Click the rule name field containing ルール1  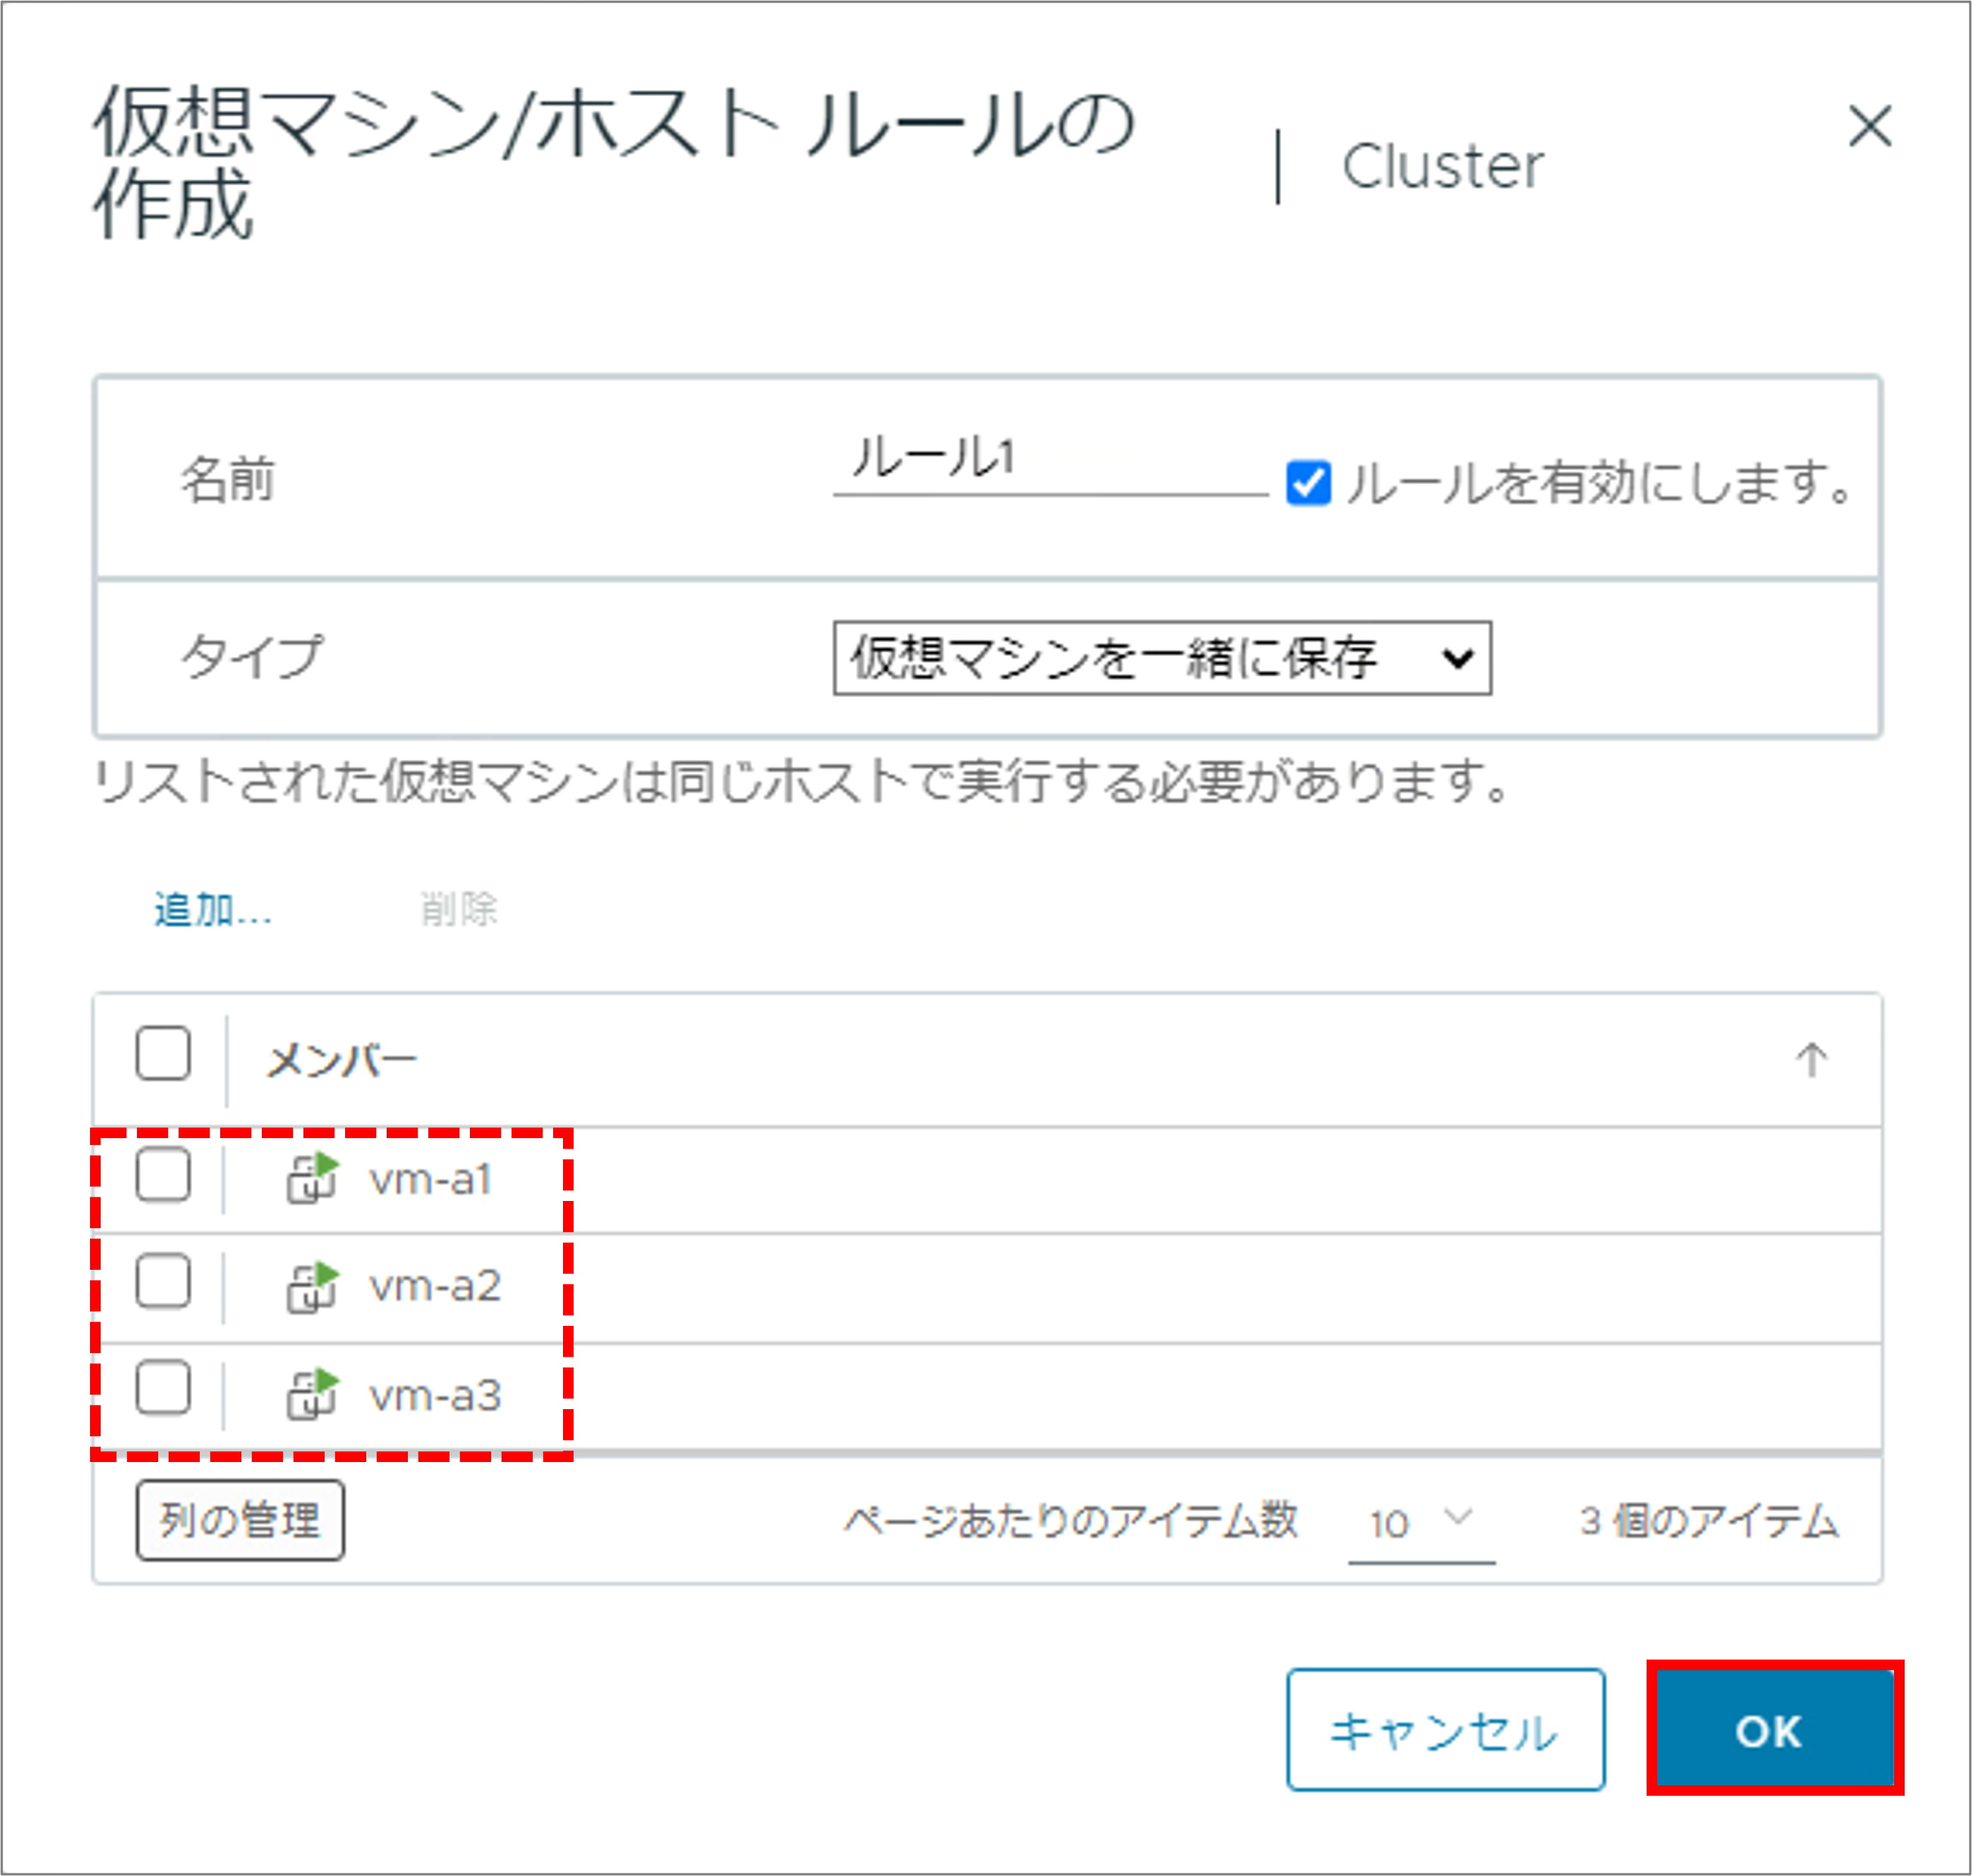pyautogui.click(x=1050, y=462)
